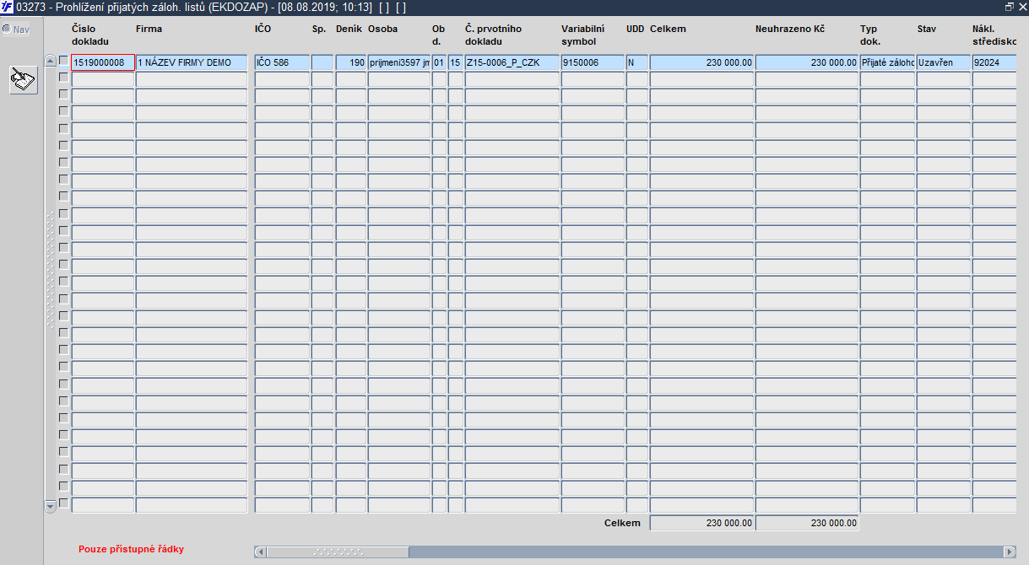1029x565 pixels.
Task: Tick the checkbox of the last empty row
Action: [x=63, y=503]
